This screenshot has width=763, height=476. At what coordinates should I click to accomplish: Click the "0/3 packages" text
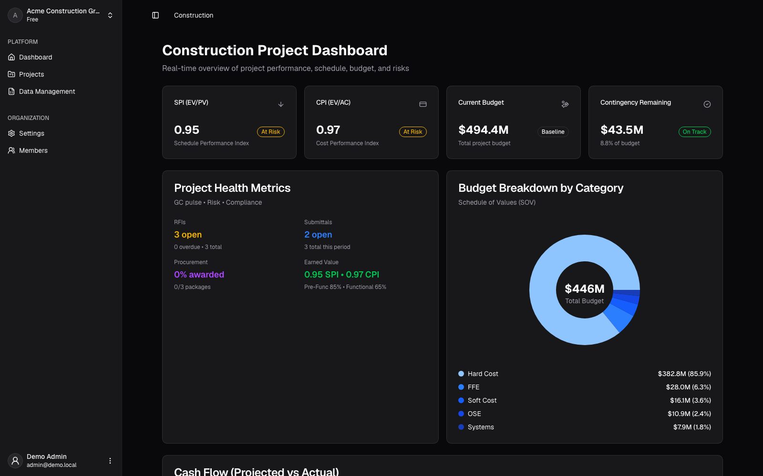click(x=192, y=287)
